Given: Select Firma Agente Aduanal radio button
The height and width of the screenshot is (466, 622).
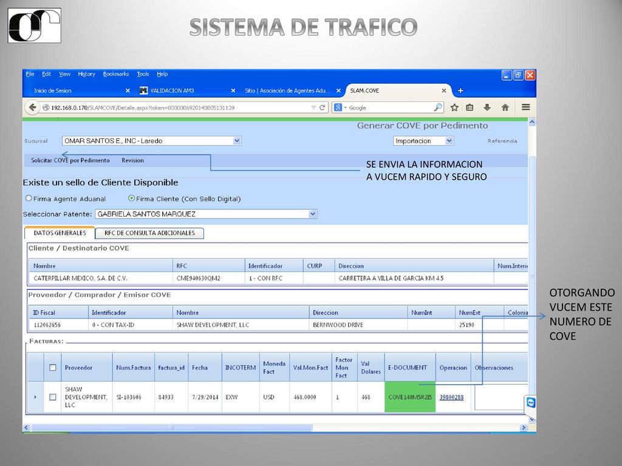Looking at the screenshot, I should click(29, 198).
